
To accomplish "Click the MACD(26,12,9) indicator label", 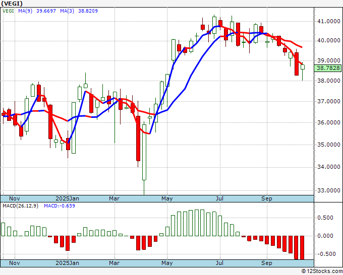I will tap(20, 206).
